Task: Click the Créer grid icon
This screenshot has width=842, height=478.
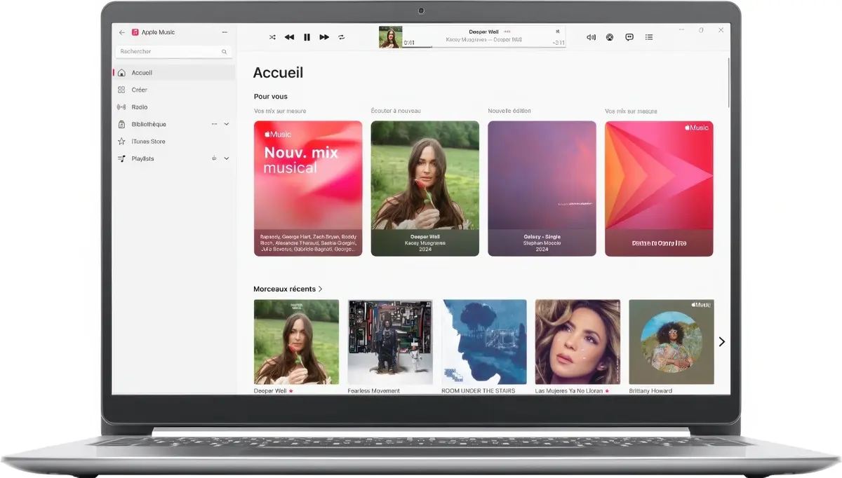Action: coord(121,90)
